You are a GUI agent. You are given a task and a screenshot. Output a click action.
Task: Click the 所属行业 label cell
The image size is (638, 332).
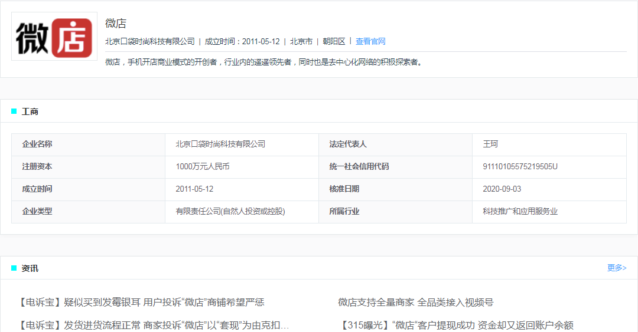395,211
